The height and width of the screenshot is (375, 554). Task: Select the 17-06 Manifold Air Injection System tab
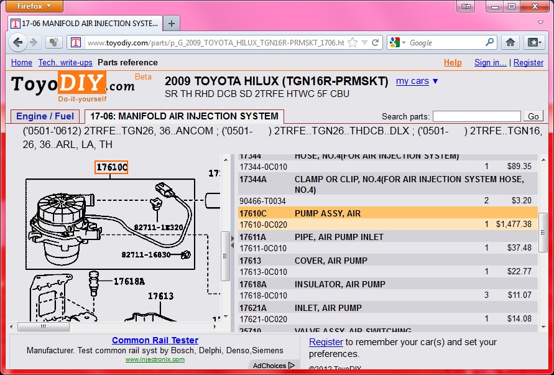(x=183, y=116)
